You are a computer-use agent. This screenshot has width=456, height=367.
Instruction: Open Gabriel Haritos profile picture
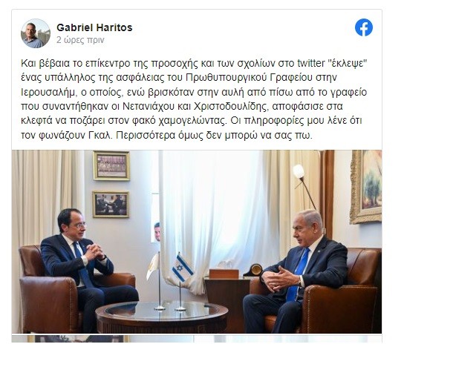36,33
